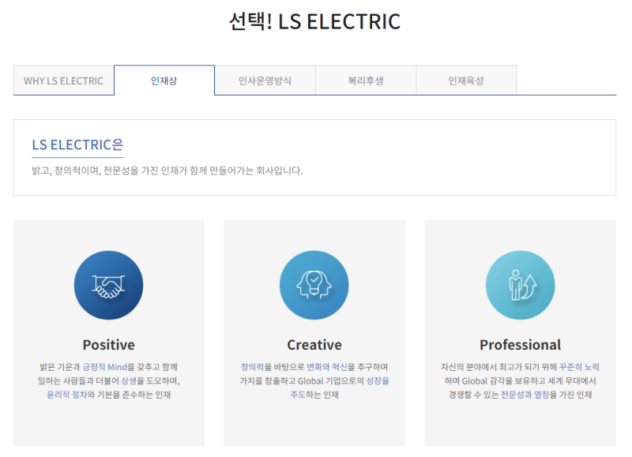The height and width of the screenshot is (457, 632).
Task: Click the Professional card heading
Action: (x=520, y=345)
